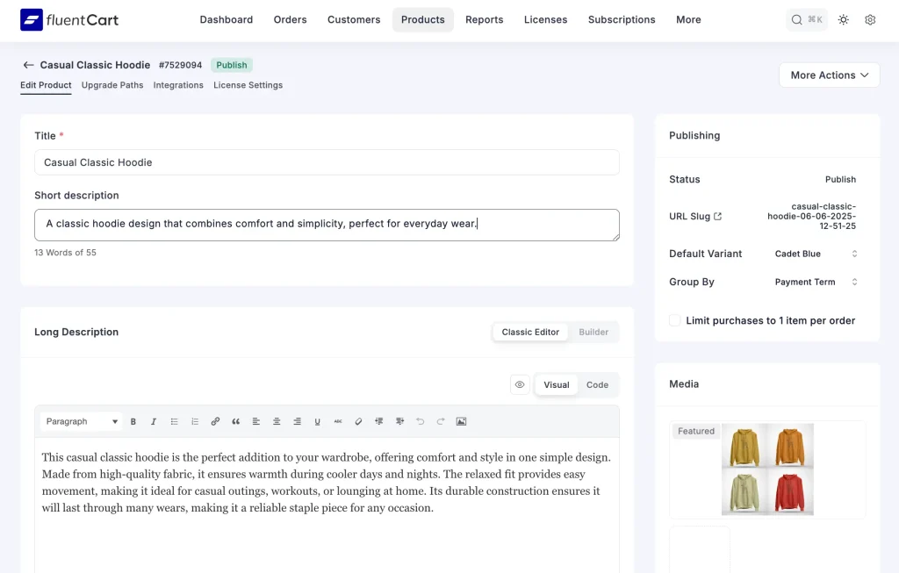Expand the More Actions menu

click(x=829, y=75)
